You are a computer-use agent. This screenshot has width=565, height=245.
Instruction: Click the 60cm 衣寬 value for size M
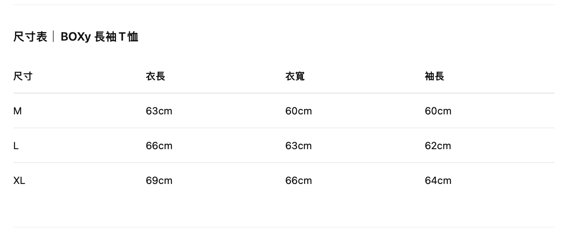click(x=298, y=111)
